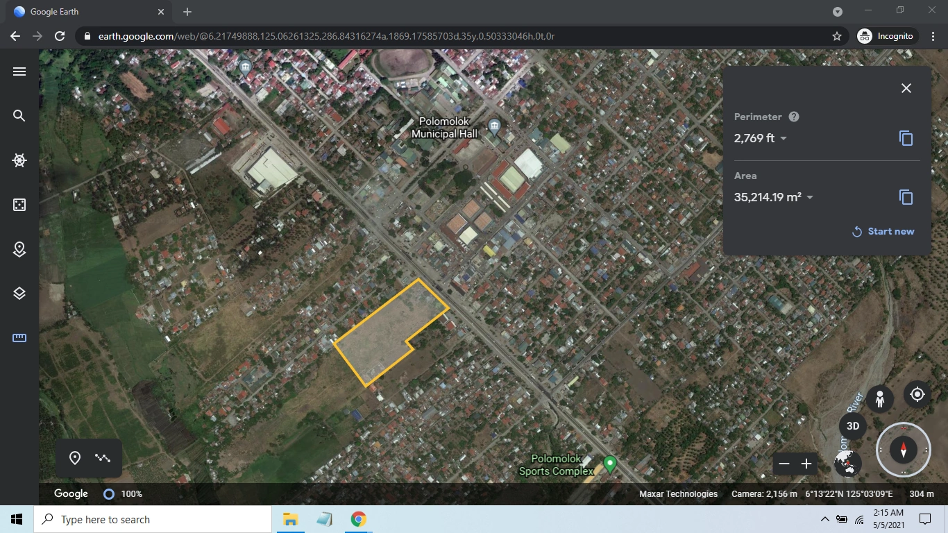Screen dimensions: 948x533
Task: Click the Maxar Technologies attribution
Action: click(x=678, y=494)
